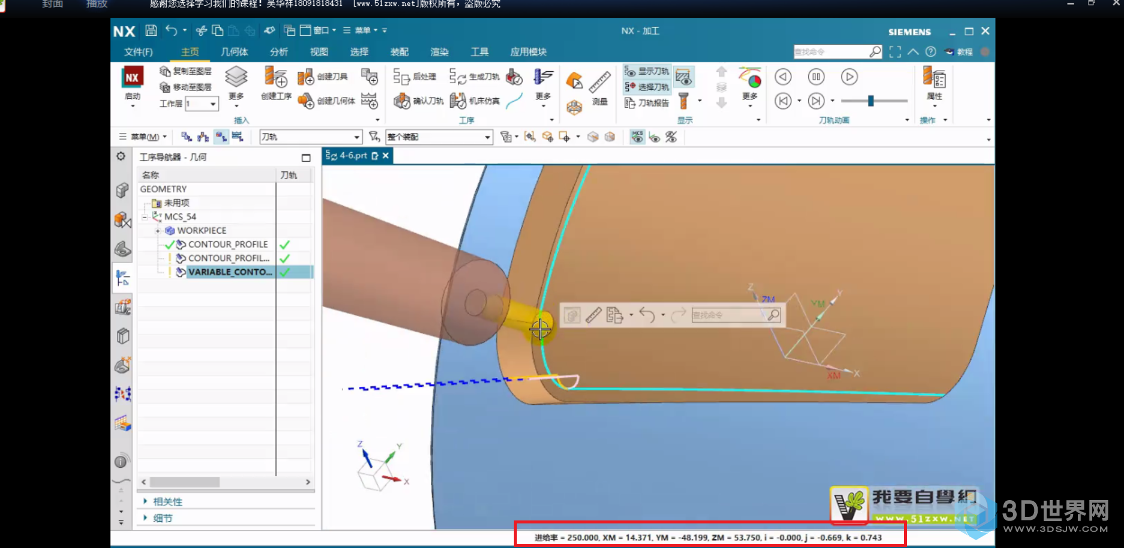Generate tool path (生成刀轨)
Screen dimensions: 1124x548
point(474,77)
